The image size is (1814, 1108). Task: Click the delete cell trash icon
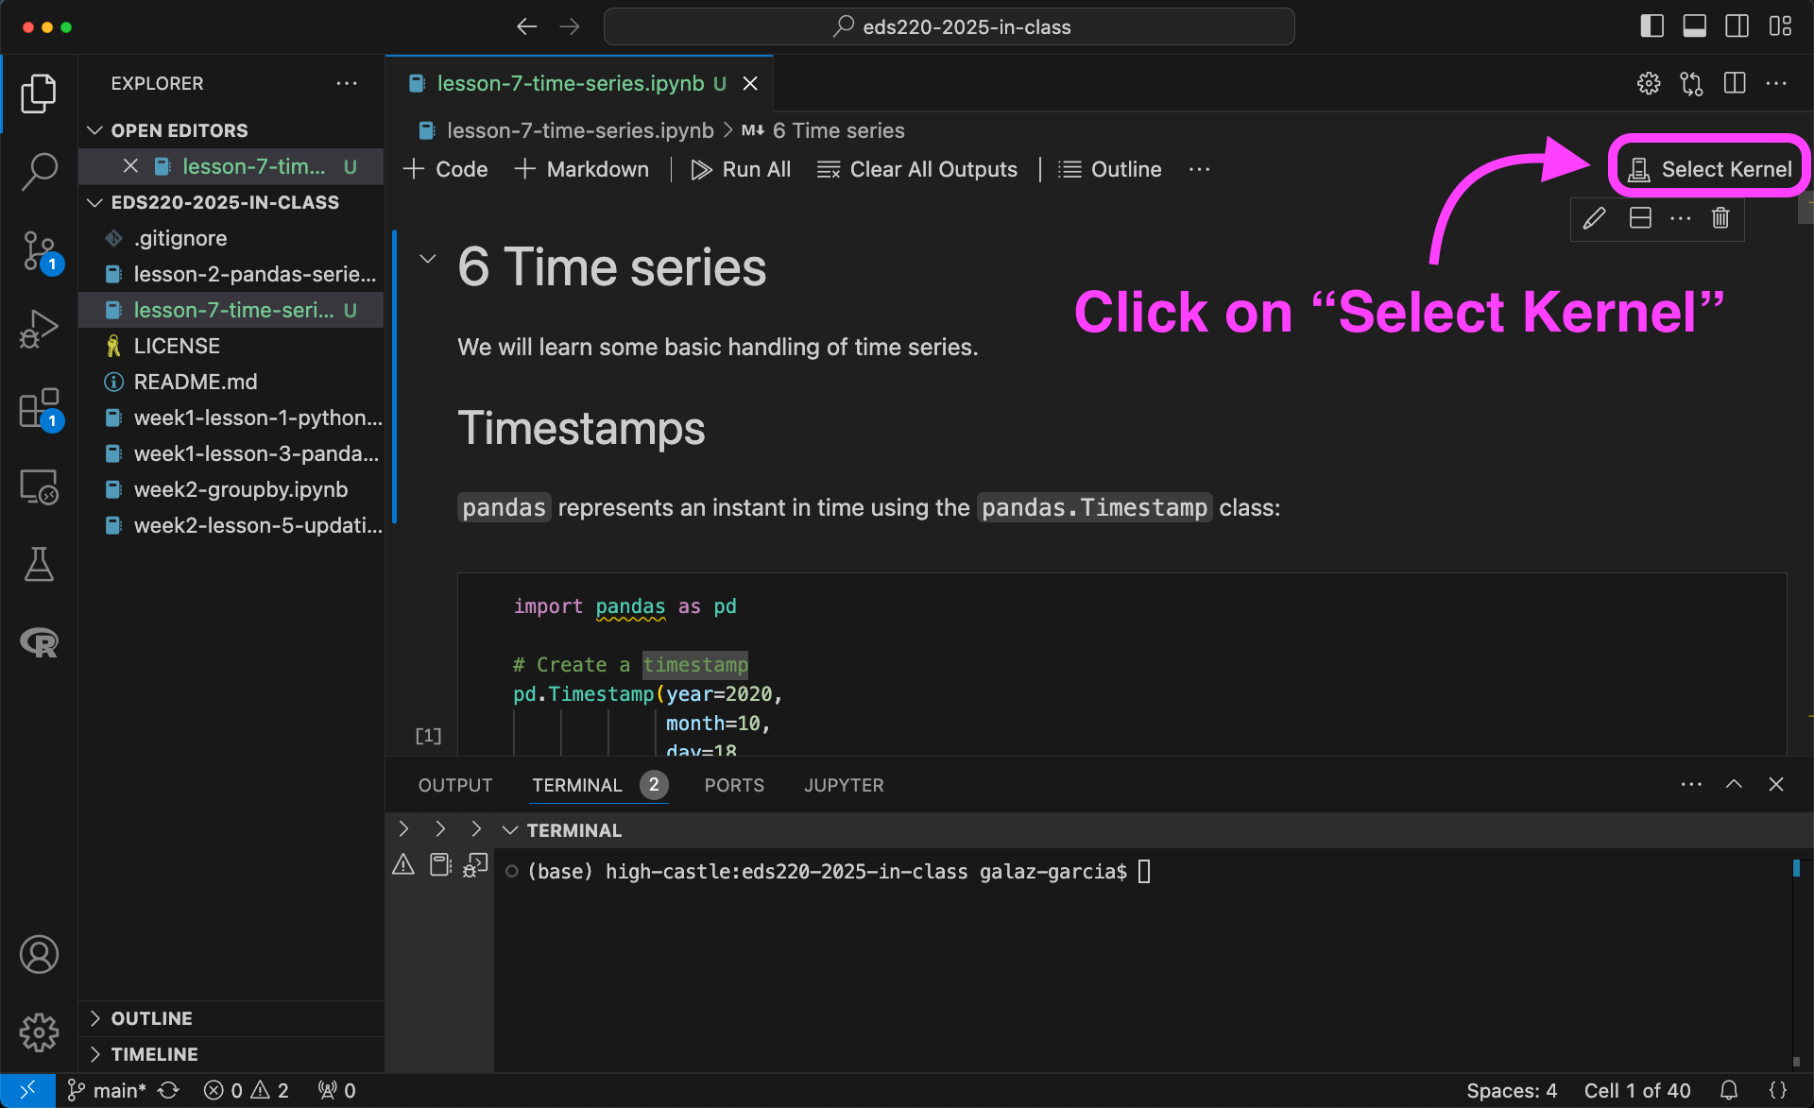click(x=1720, y=218)
